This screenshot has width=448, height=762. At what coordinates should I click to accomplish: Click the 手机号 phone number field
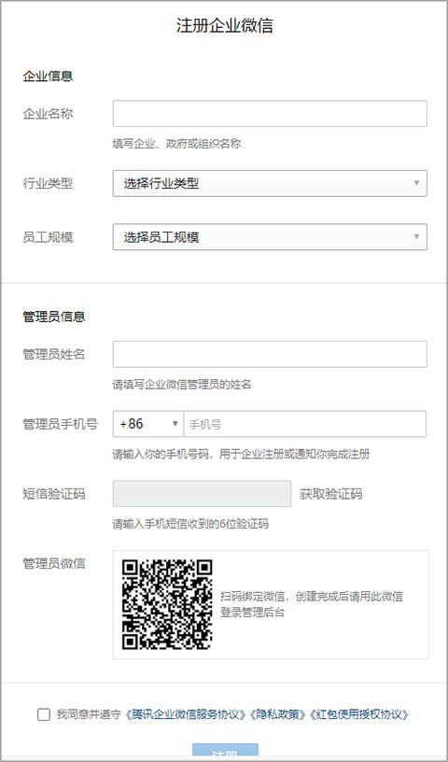[x=305, y=424]
